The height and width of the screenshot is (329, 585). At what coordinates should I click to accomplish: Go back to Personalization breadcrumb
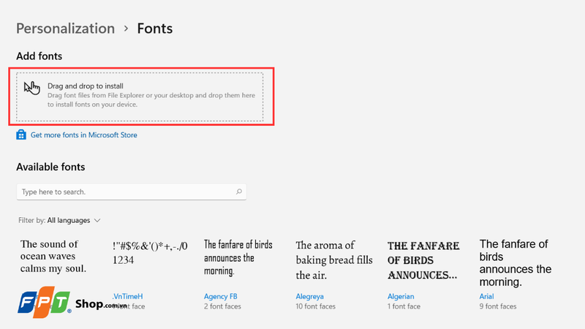tap(65, 29)
